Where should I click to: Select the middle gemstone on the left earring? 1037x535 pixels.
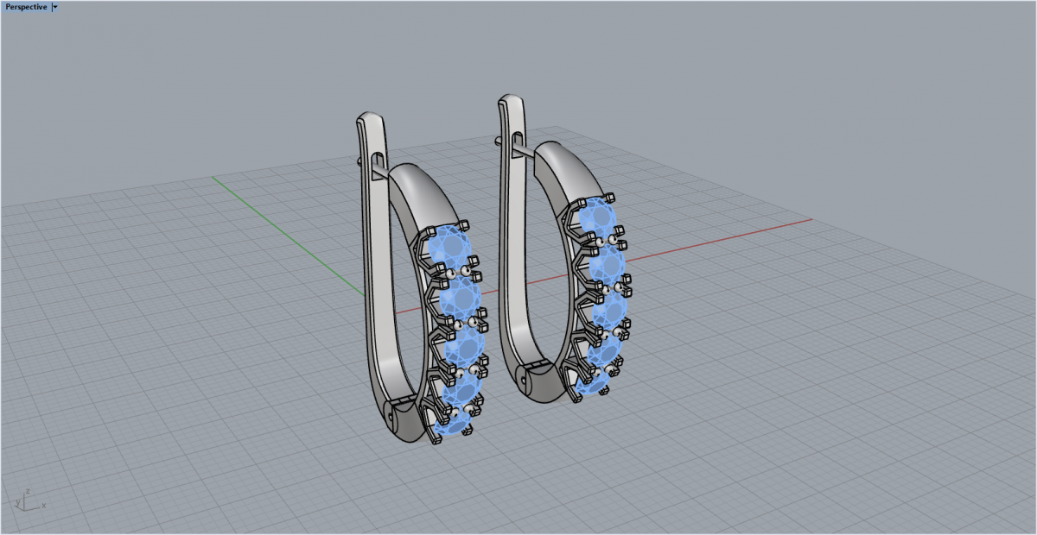click(467, 343)
